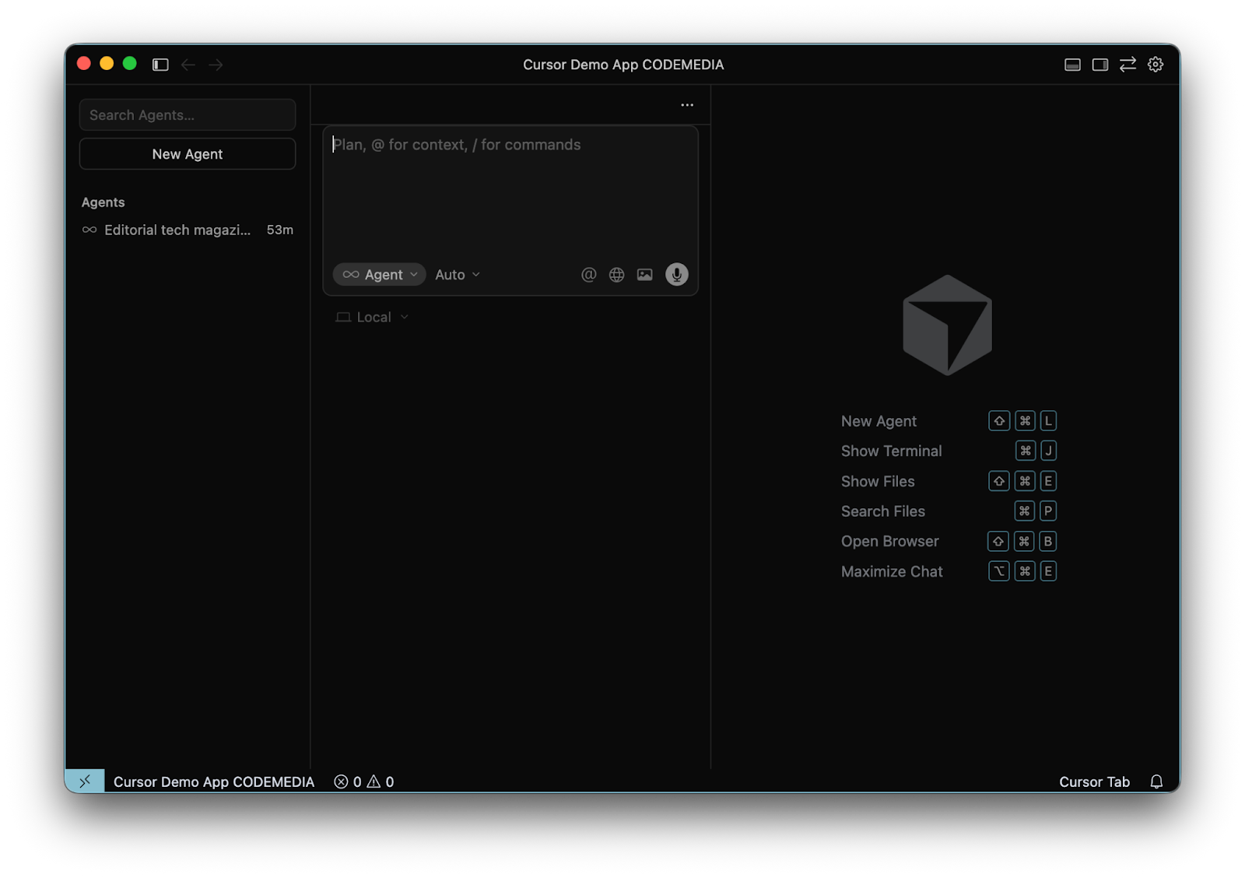Click the notification bell icon
This screenshot has width=1245, height=878.
[1156, 781]
